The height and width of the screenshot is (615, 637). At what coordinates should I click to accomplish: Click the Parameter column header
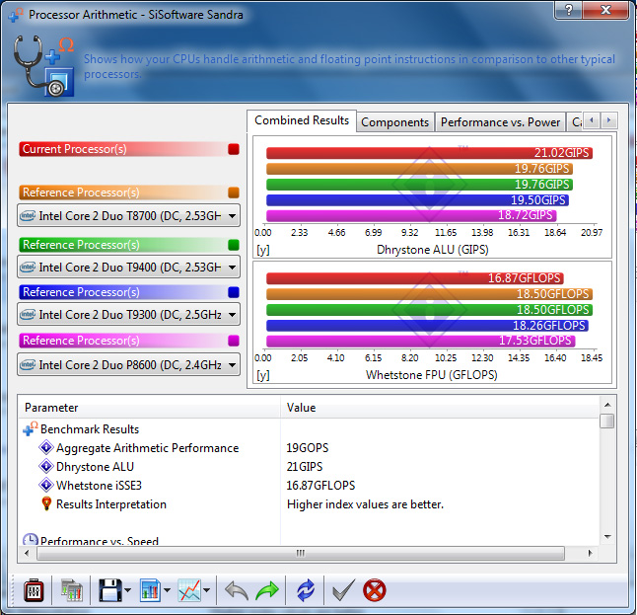point(149,407)
